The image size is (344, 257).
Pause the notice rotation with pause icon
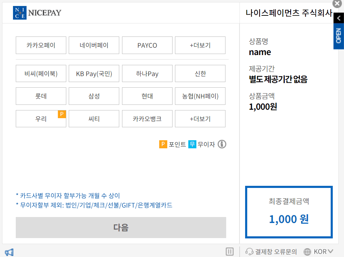(x=230, y=251)
